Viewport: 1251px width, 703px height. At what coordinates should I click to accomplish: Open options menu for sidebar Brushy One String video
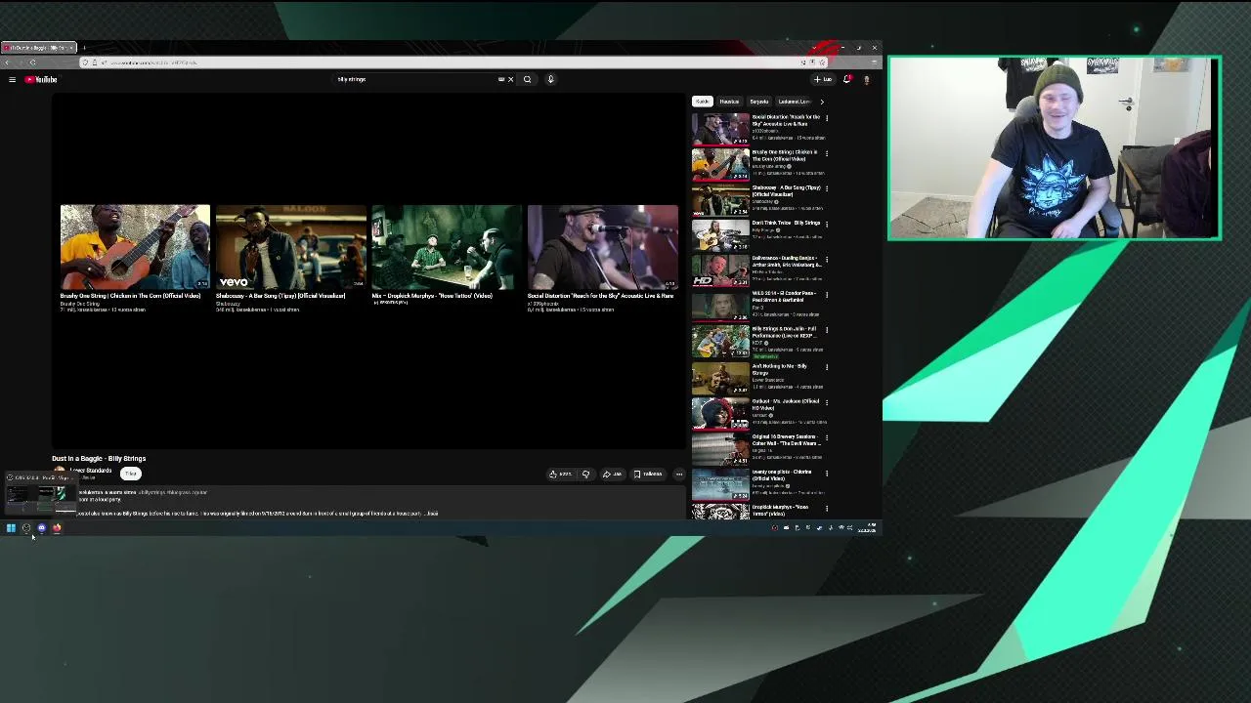827,153
